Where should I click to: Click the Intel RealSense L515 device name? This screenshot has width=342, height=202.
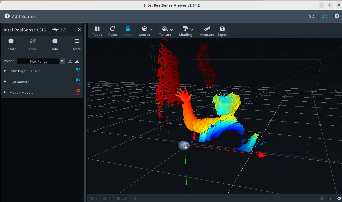pyautogui.click(x=25, y=30)
